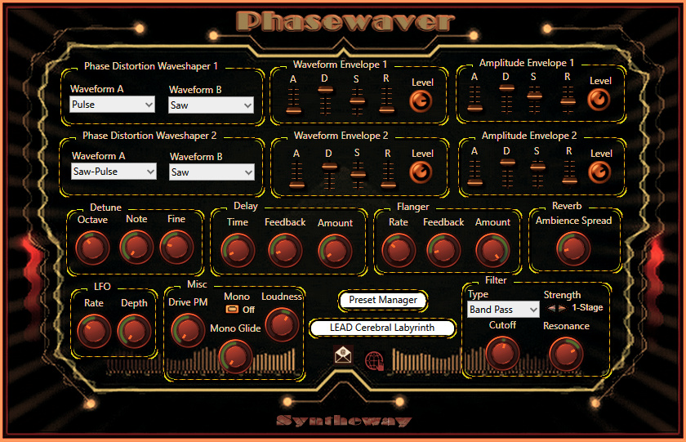Screen dimensions: 686x442
Task: Click Amplitude Envelope 2 Release slider
Action: click(569, 173)
